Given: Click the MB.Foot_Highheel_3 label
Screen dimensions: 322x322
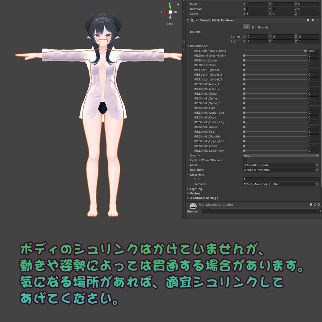Looking at the screenshot, I should click(208, 80).
